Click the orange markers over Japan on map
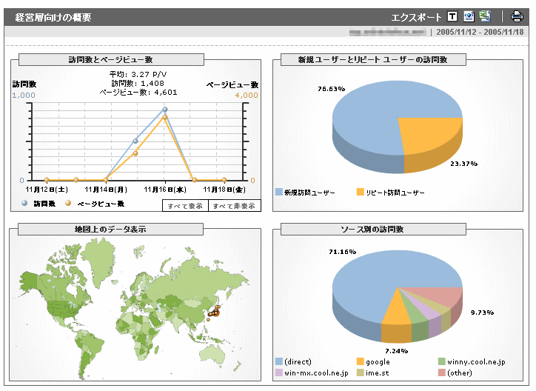Image resolution: width=536 pixels, height=391 pixels. click(215, 312)
